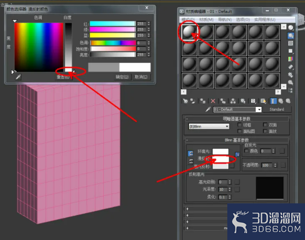The height and width of the screenshot is (240, 305).
Task: Toggle the highlighted Show End Result icon
Action: click(x=273, y=101)
